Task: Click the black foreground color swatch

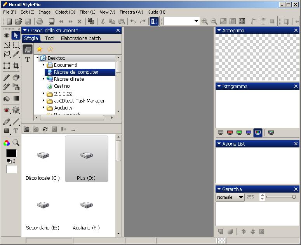Action: pos(11,153)
